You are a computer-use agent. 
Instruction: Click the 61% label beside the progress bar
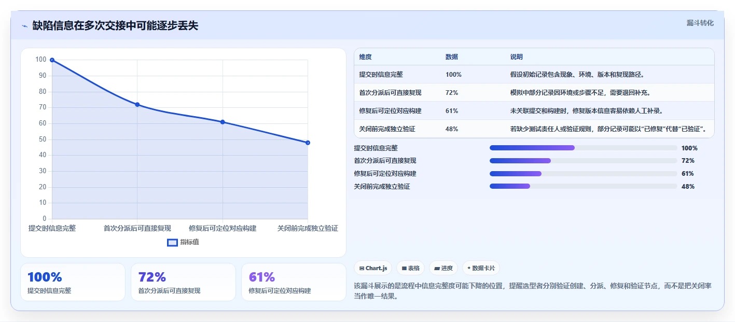pos(688,174)
